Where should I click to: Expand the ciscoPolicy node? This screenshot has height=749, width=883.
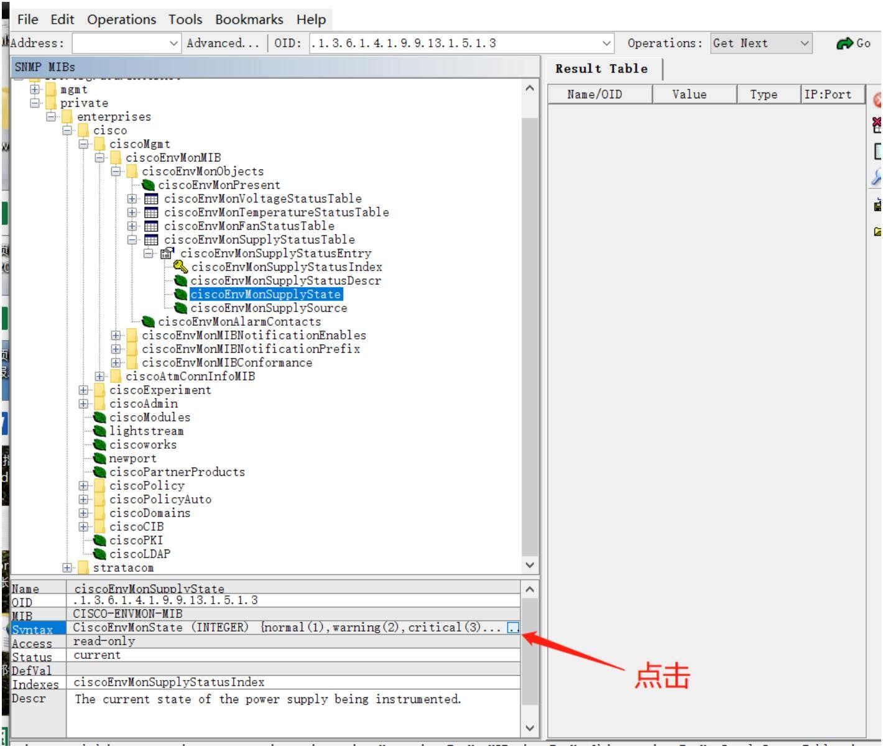[83, 486]
